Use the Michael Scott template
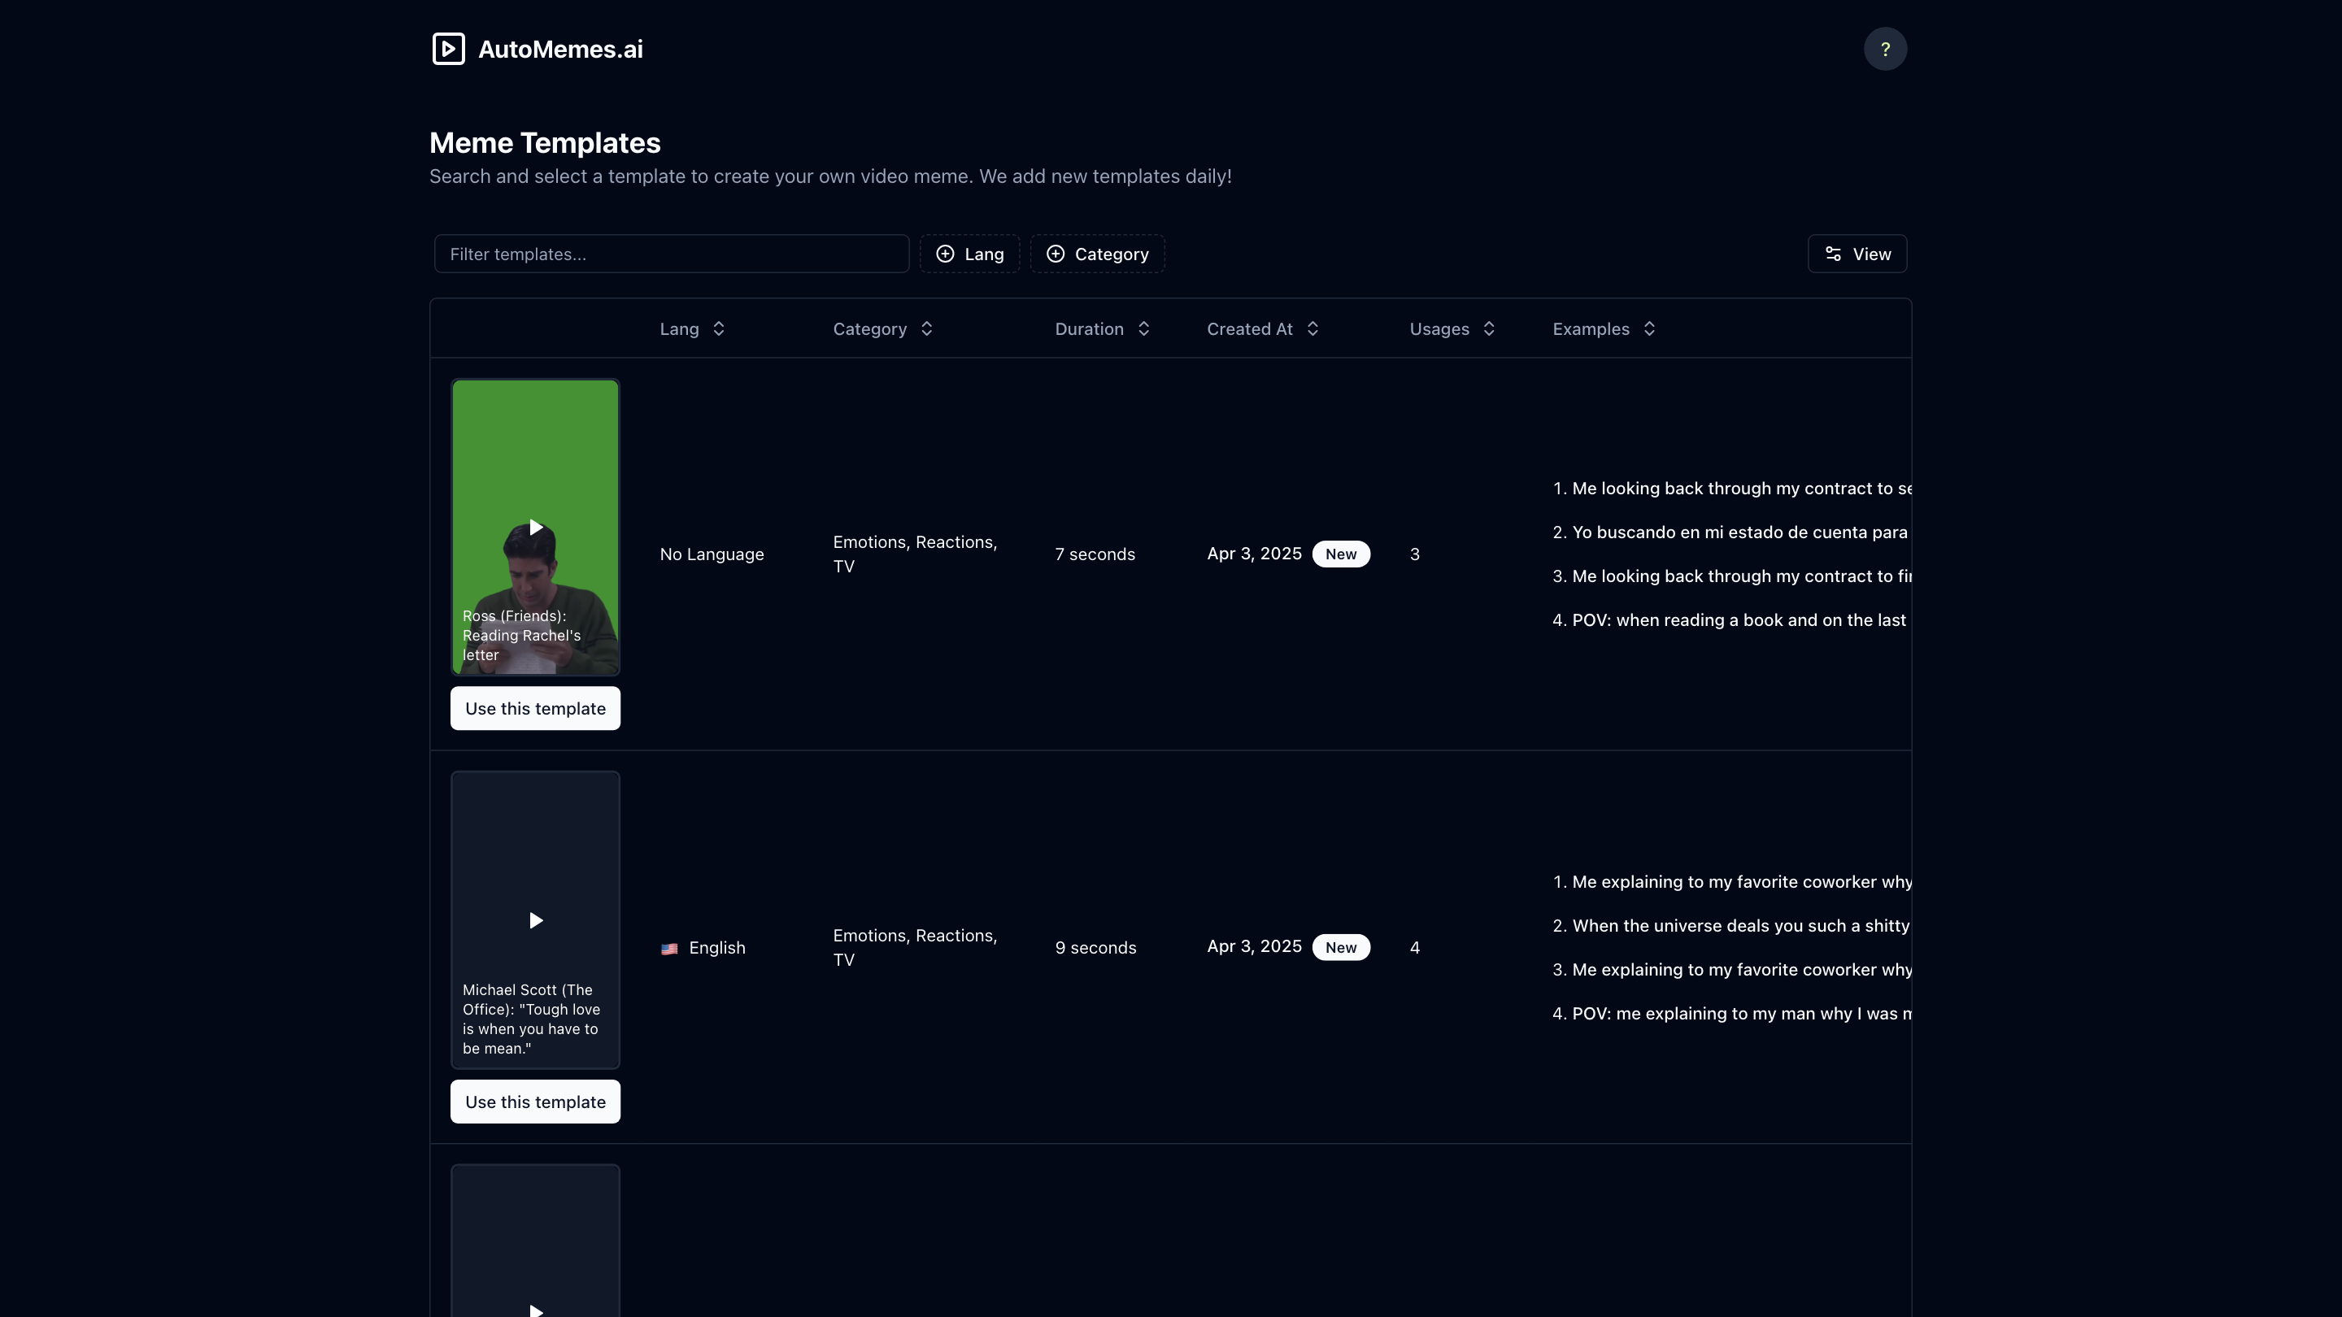The image size is (2342, 1317). click(536, 1102)
